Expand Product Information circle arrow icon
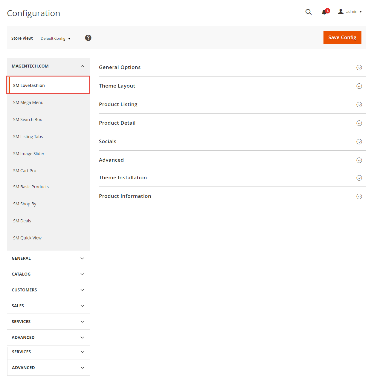Screen dimensions: 374x376 tap(359, 196)
